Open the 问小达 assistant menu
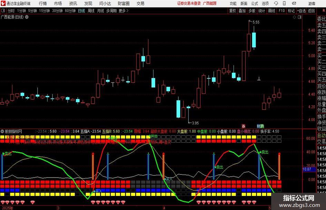Screen dimensions: 326x210 105,3
